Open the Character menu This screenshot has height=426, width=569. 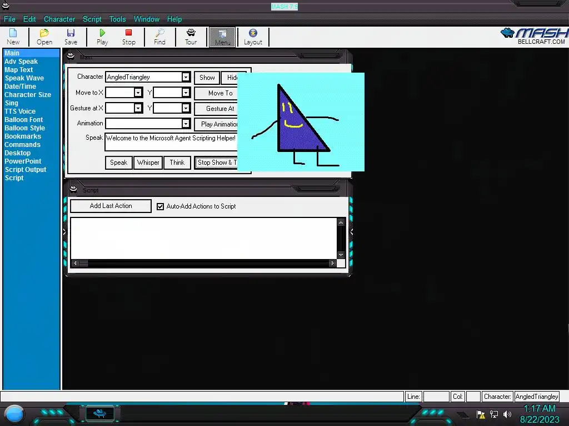click(59, 19)
